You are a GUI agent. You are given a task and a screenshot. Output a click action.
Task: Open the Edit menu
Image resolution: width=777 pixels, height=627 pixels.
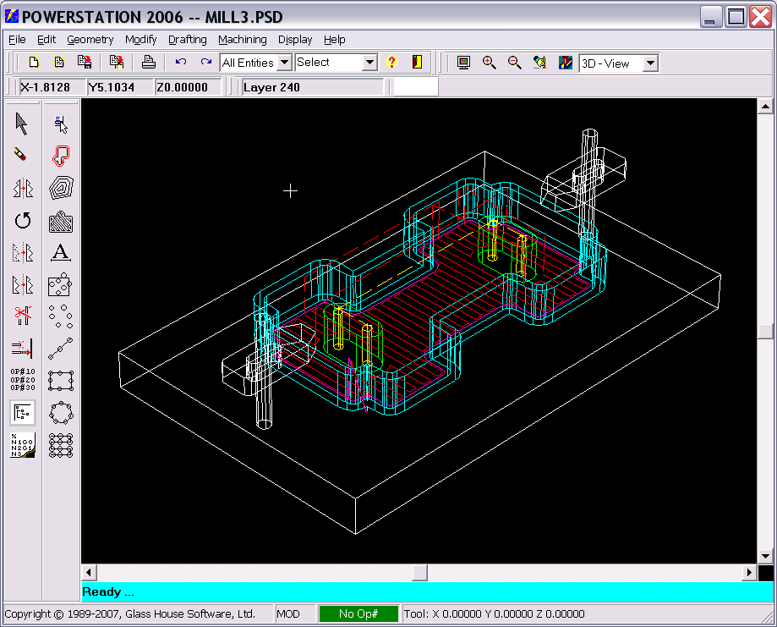[47, 40]
